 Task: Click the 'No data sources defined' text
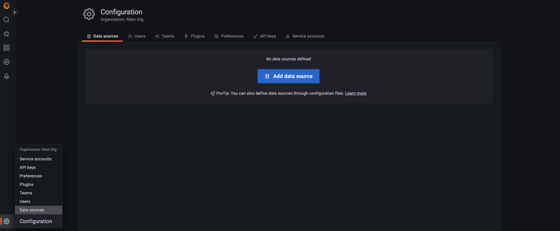coord(288,59)
